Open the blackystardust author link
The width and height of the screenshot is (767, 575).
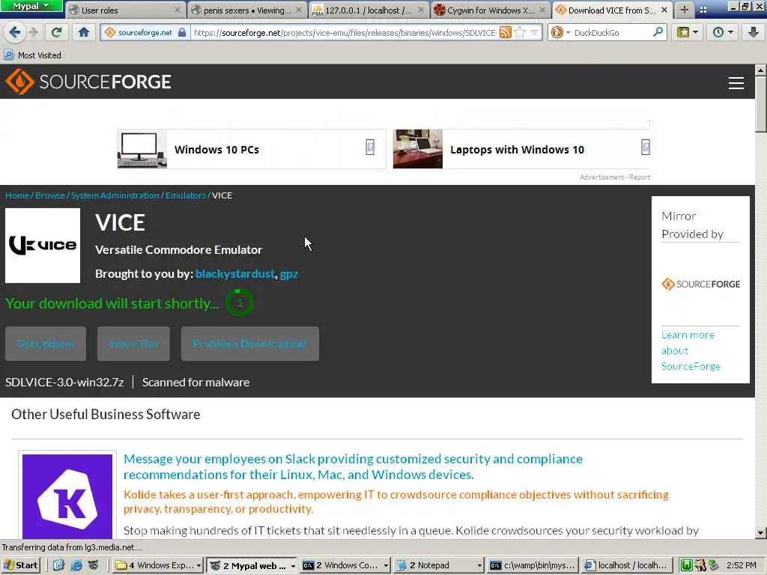pos(235,274)
